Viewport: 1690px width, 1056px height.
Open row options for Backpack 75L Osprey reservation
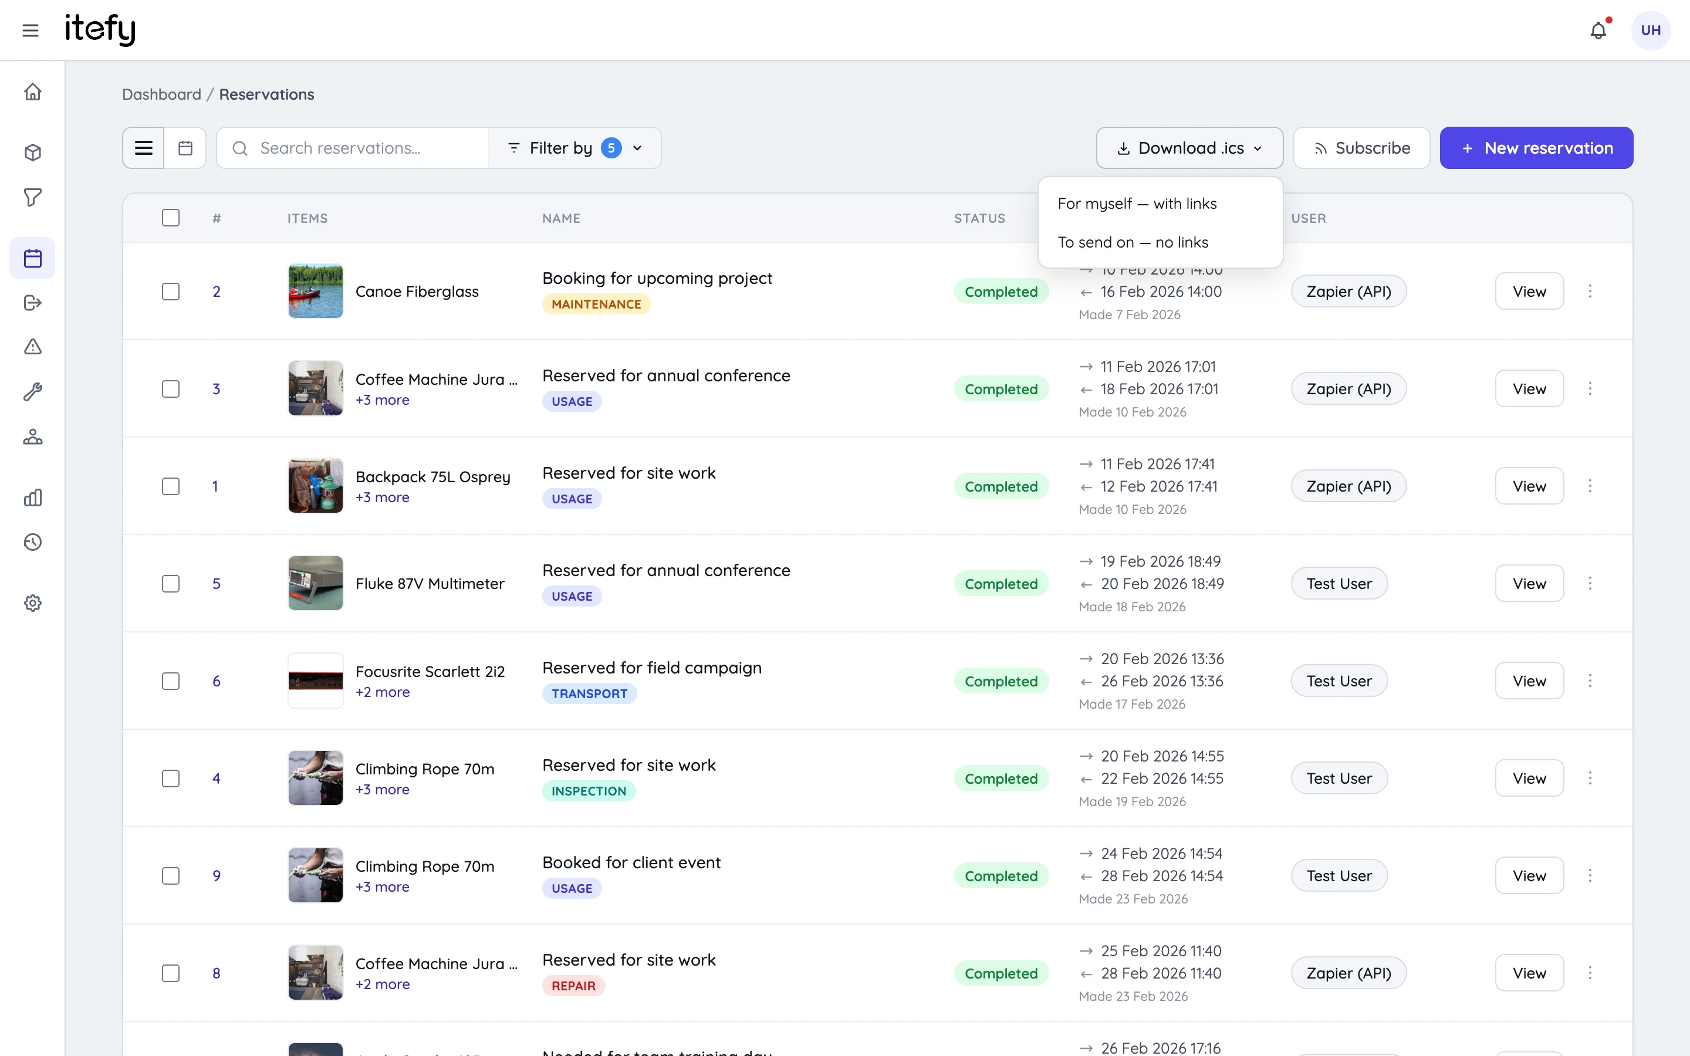click(1590, 486)
